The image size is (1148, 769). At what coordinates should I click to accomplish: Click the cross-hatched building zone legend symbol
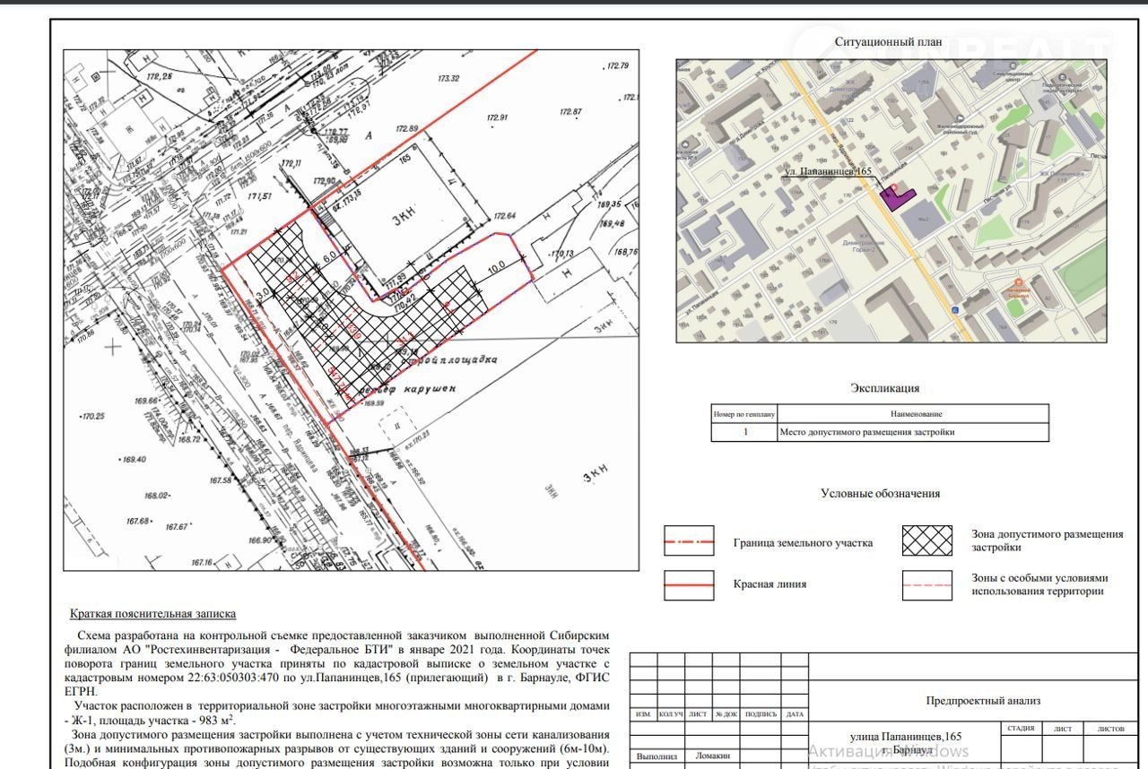click(927, 541)
